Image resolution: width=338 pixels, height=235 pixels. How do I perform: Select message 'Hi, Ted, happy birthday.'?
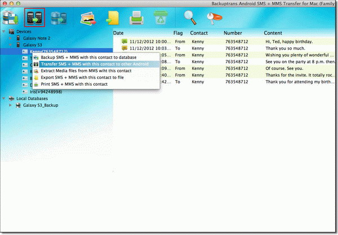pyautogui.click(x=289, y=42)
